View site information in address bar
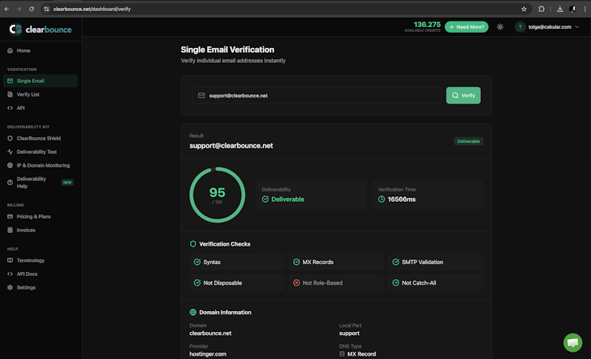Viewport: 591px width, 359px height. [46, 9]
